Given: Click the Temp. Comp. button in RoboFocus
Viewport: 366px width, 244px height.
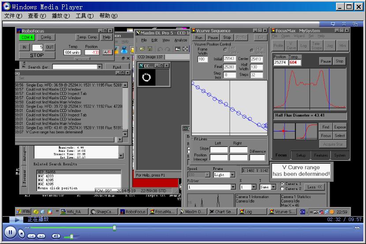Looking at the screenshot, I should [x=87, y=37].
